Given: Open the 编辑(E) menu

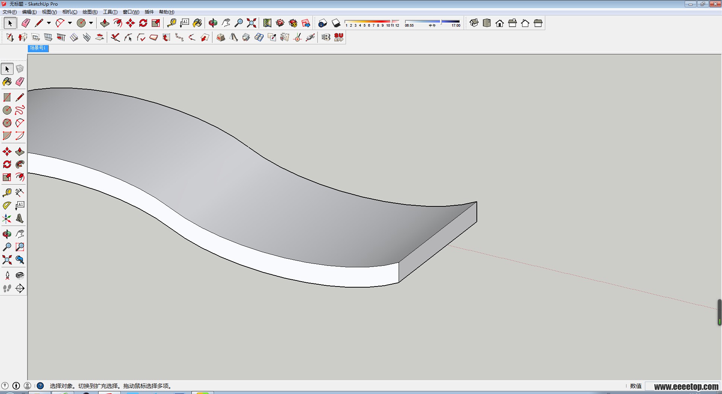Looking at the screenshot, I should point(29,12).
